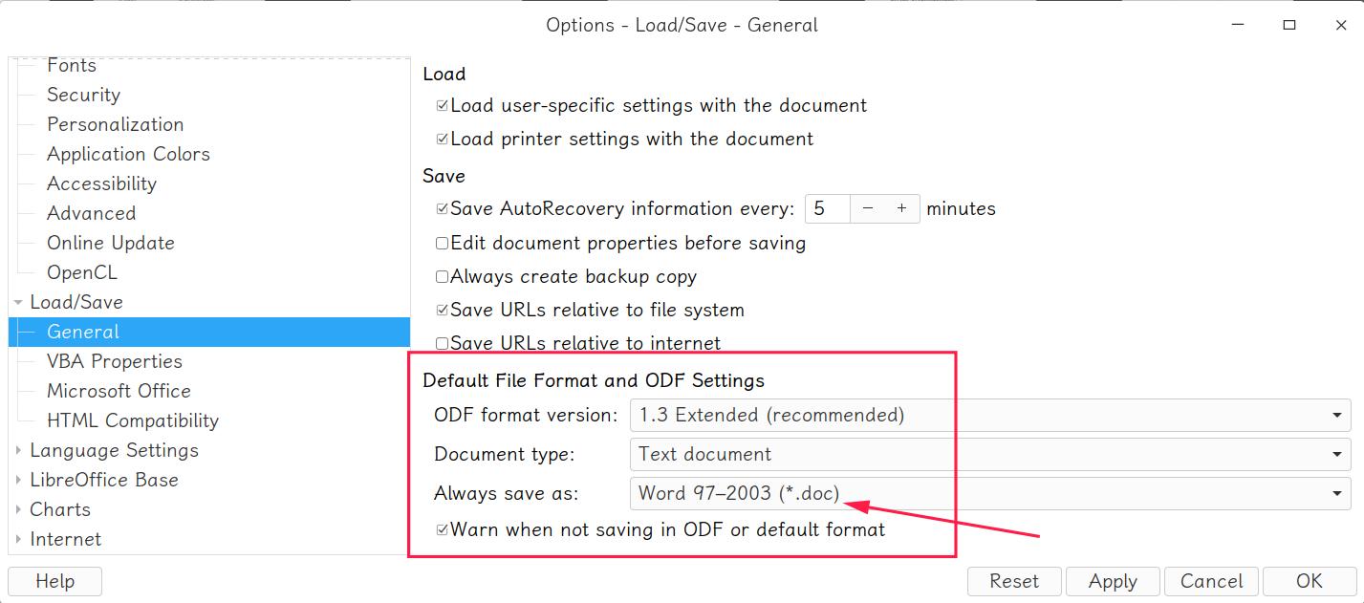Open the Application Colors options page
The width and height of the screenshot is (1364, 603).
click(128, 154)
